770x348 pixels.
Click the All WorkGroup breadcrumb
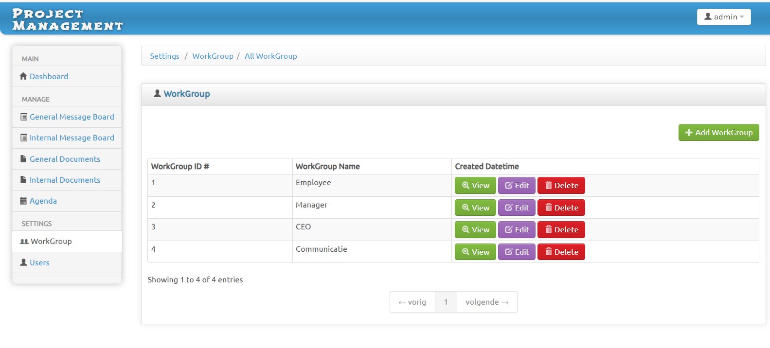pos(271,56)
